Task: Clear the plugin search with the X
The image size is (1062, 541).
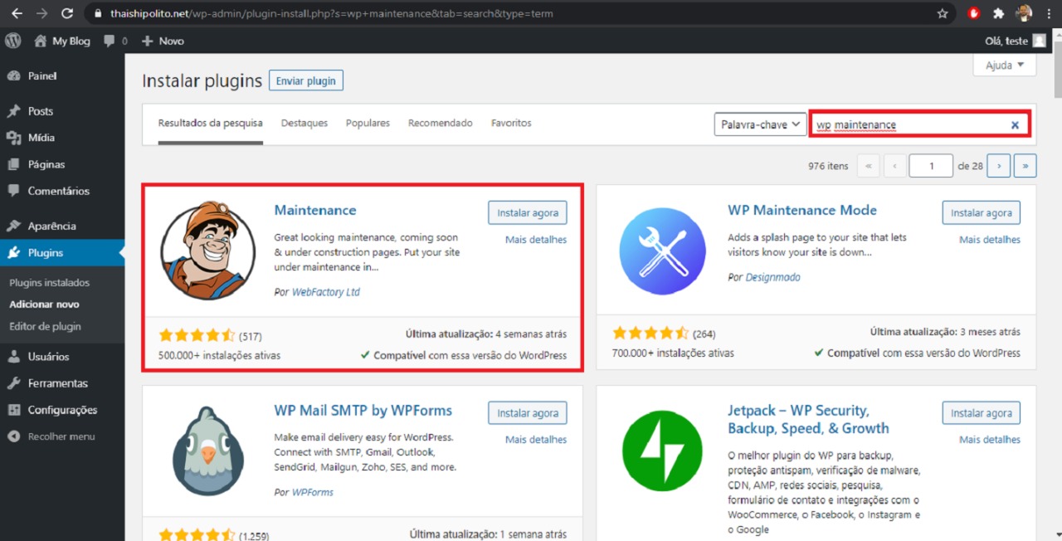Action: tap(1015, 125)
